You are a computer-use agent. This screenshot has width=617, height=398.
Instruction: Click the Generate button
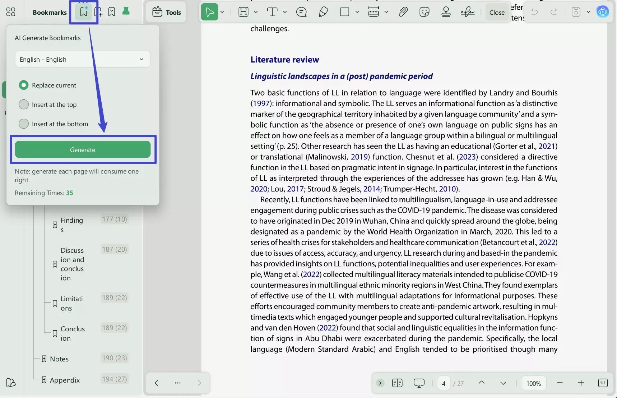click(83, 150)
